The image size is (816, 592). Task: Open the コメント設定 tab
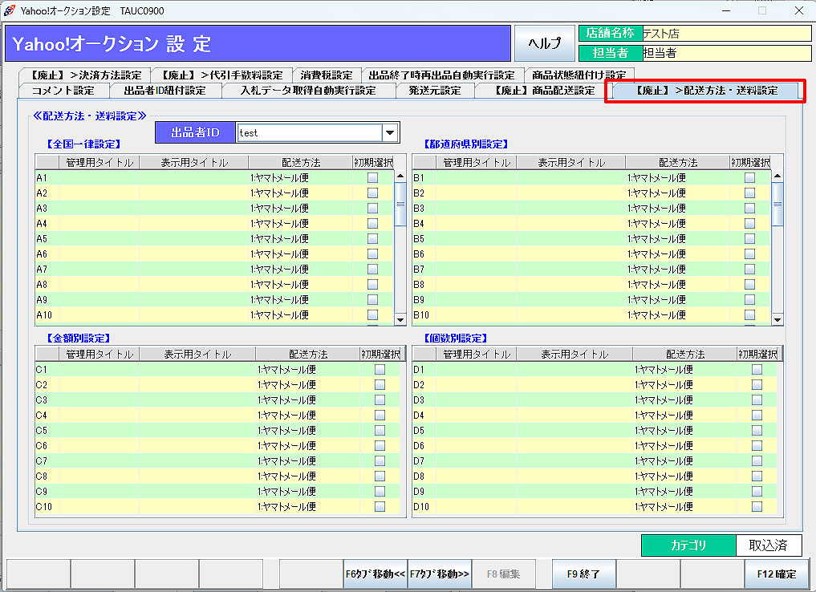pos(63,91)
